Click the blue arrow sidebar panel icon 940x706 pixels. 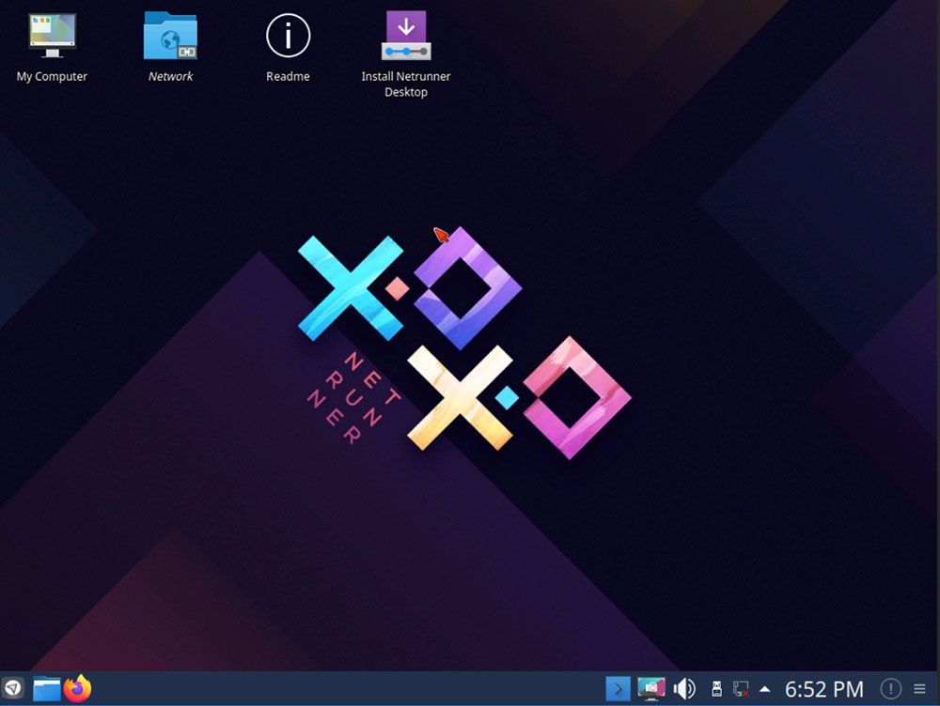619,689
